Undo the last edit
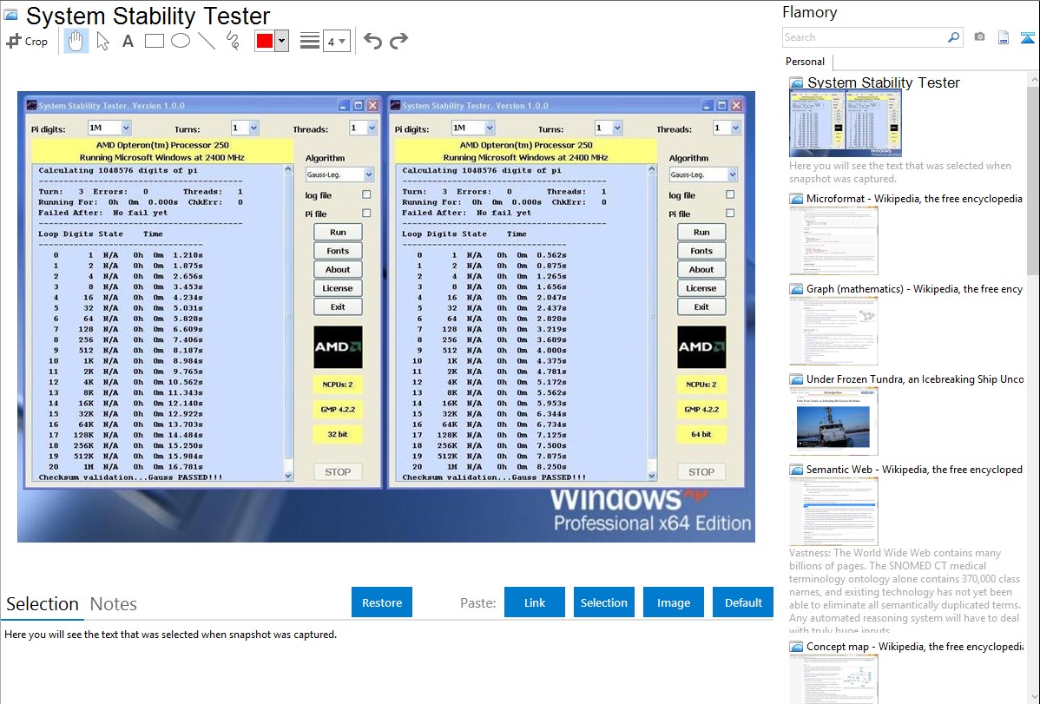 372,41
